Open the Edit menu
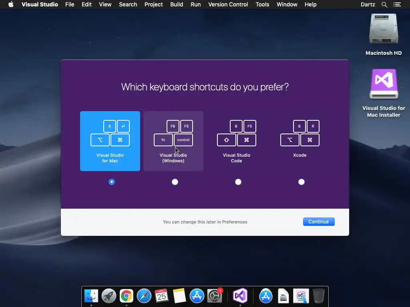Viewport: 410px width, 307px height. pyautogui.click(x=86, y=4)
